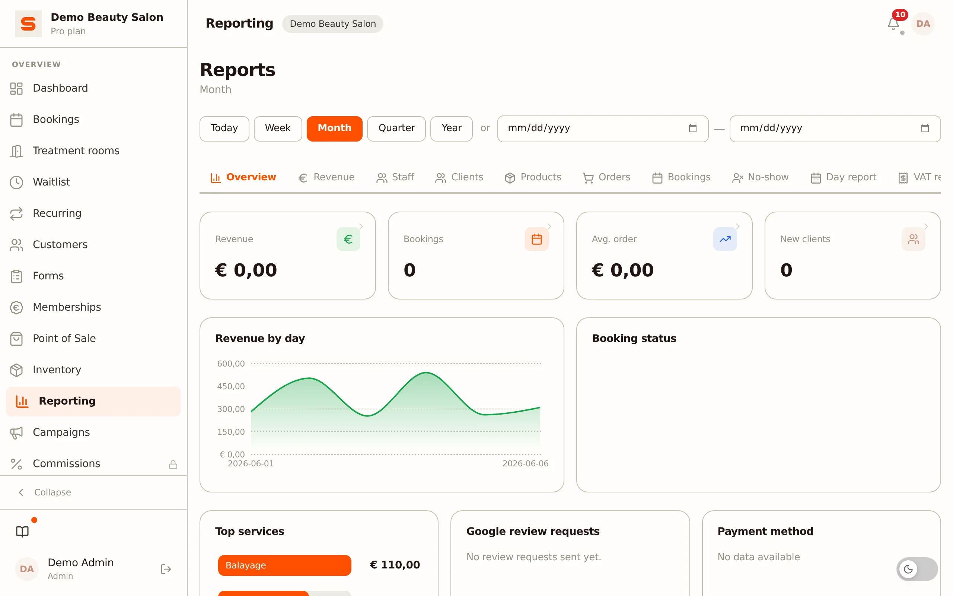This screenshot has width=953, height=596.
Task: Expand the Bookings card chevron
Action: [x=549, y=226]
